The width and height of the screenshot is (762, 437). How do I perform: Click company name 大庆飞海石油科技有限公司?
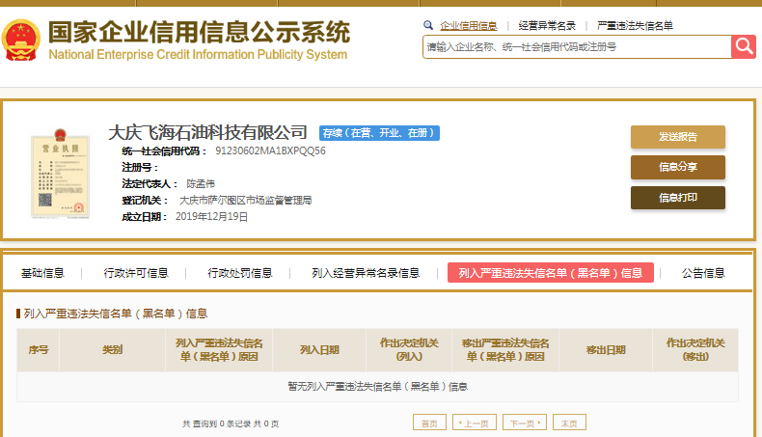[x=207, y=132]
